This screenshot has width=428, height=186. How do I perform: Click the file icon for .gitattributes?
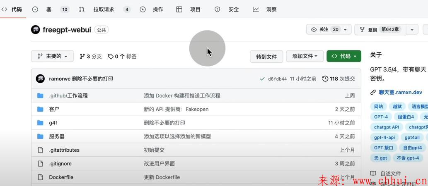41,150
